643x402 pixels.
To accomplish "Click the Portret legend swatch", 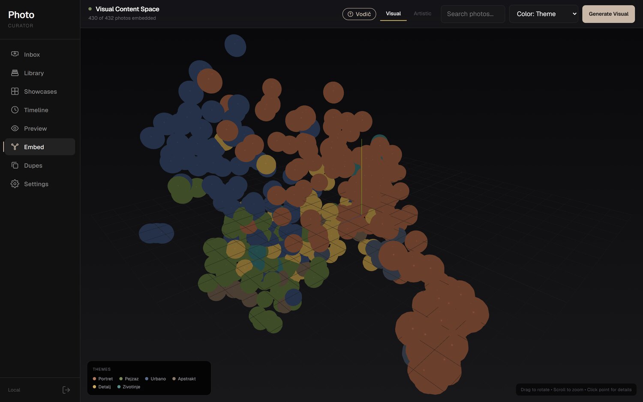I will [94, 379].
